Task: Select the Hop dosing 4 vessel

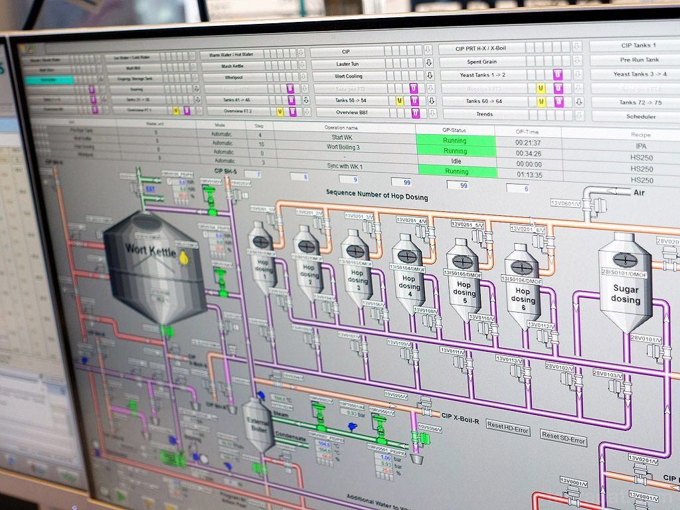Action: [408, 274]
